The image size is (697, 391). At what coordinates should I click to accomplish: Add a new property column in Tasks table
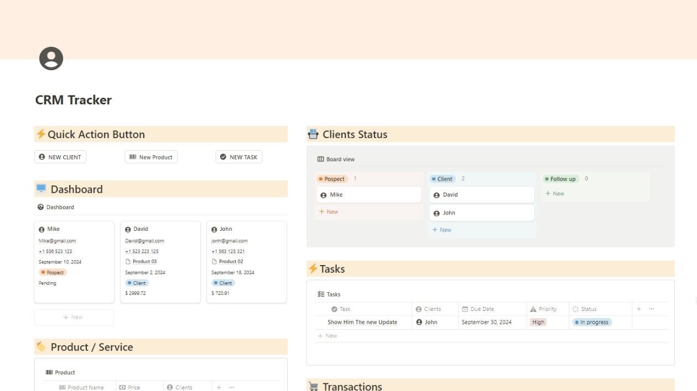[x=639, y=309]
